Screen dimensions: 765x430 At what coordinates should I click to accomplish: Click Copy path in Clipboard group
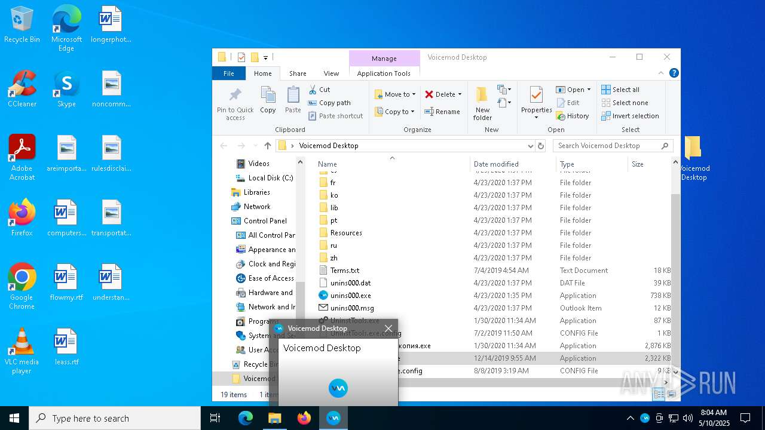(329, 103)
